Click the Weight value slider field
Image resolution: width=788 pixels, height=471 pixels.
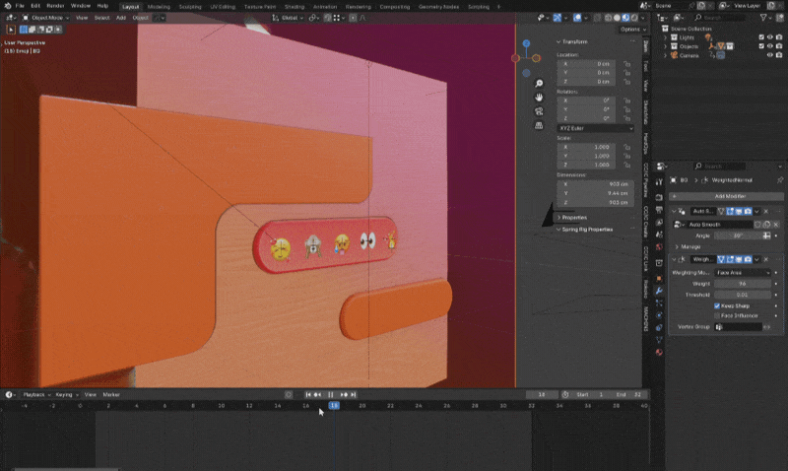pos(742,283)
